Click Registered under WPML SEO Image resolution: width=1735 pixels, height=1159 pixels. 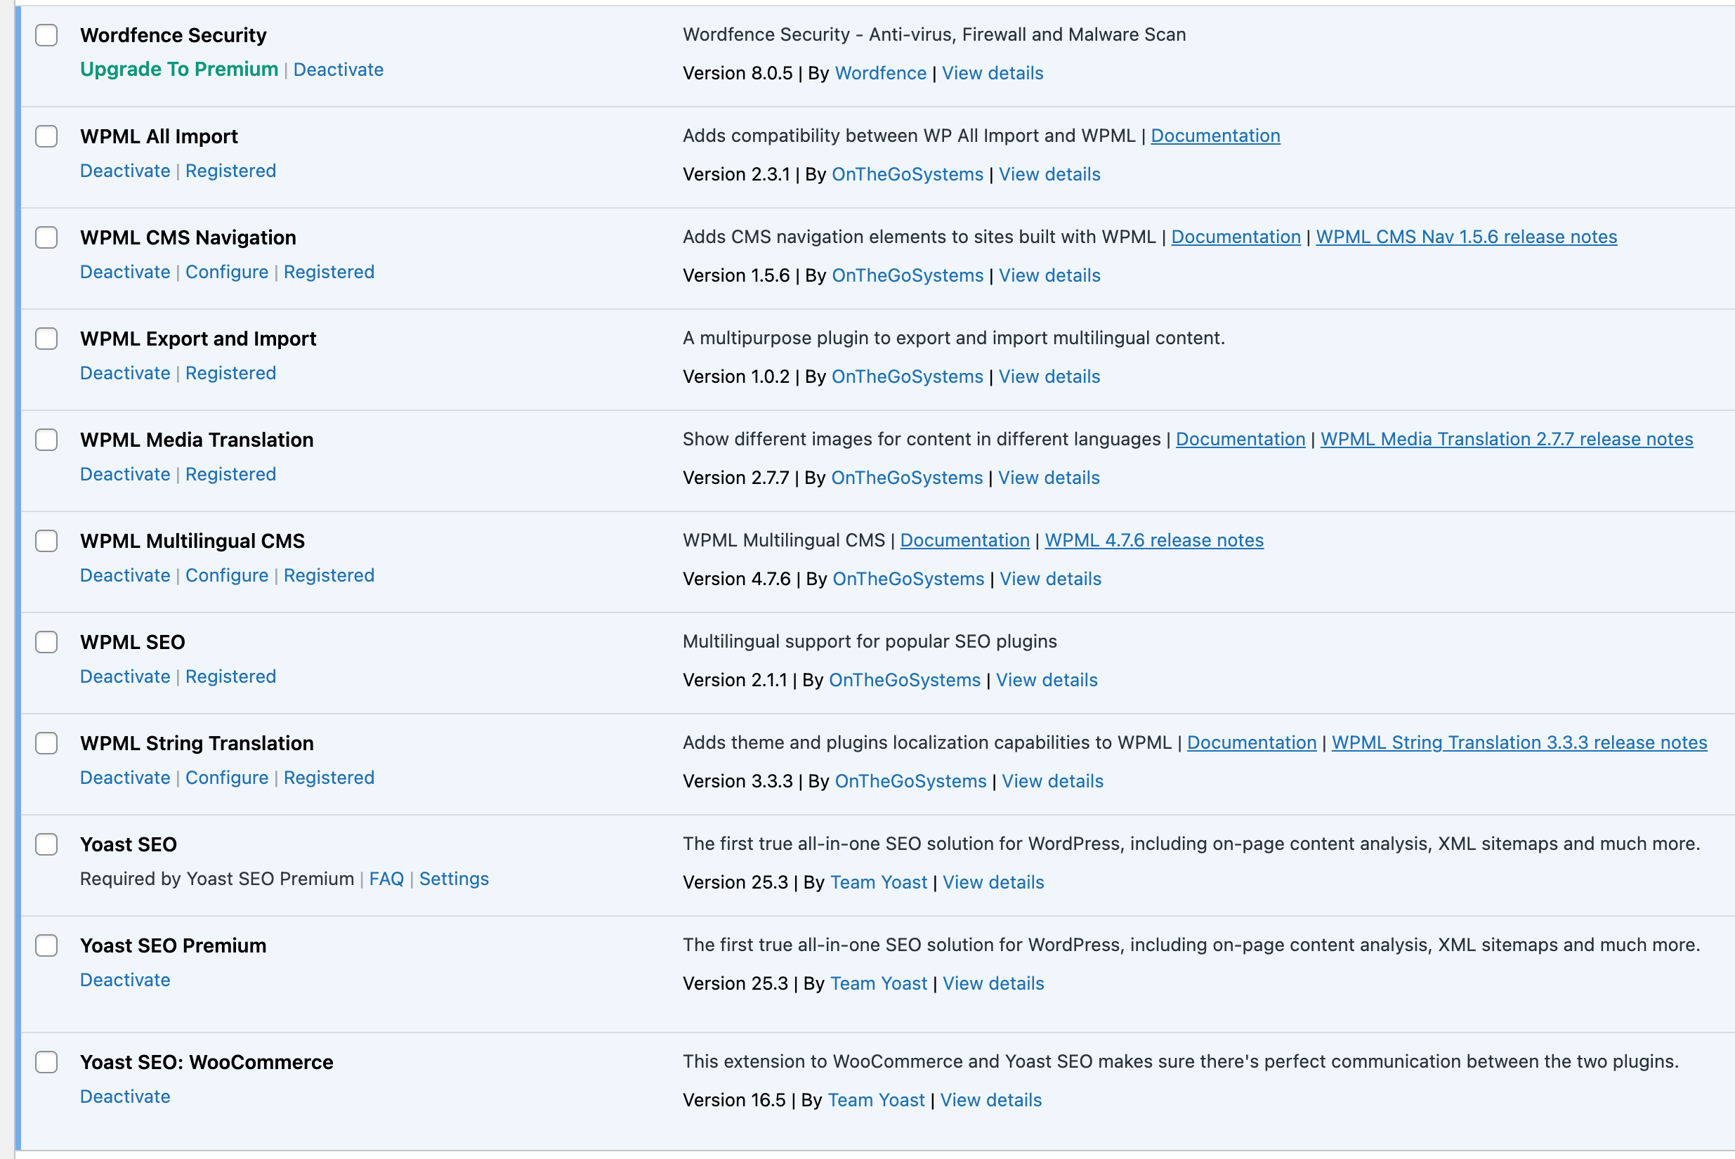(x=230, y=677)
